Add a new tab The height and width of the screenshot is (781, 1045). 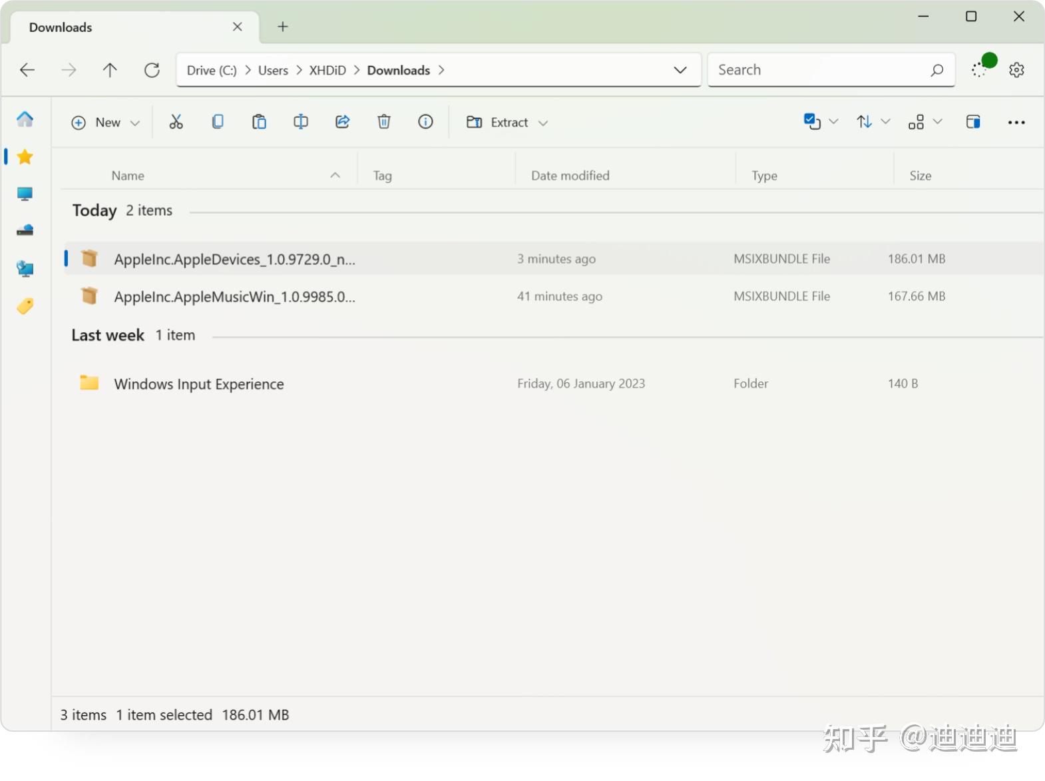coord(283,27)
